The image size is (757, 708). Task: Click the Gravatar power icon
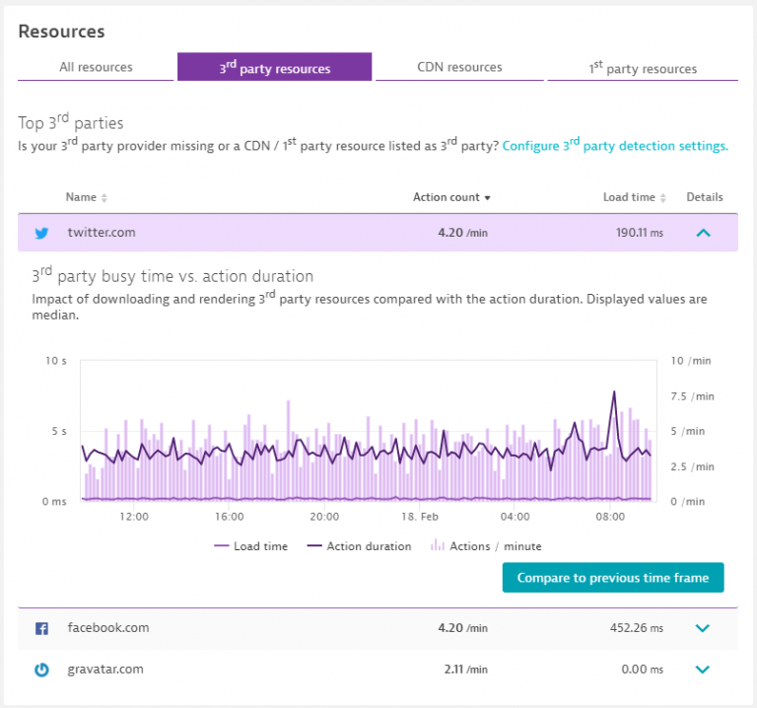point(41,670)
